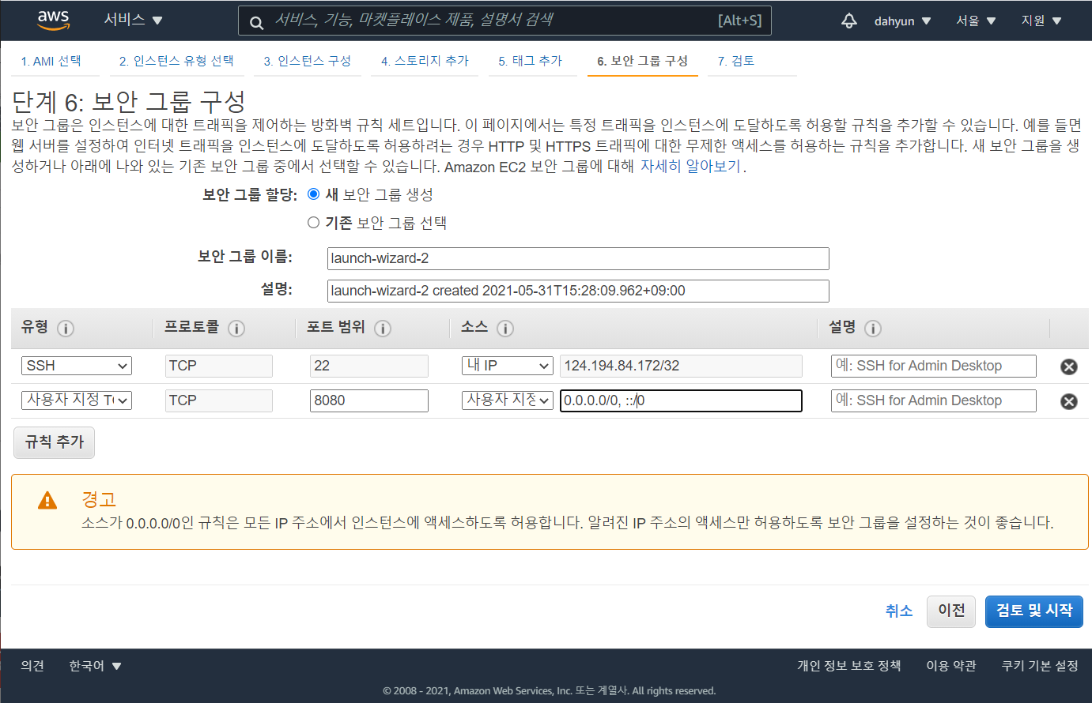The width and height of the screenshot is (1092, 703).
Task: Show info for 프로토콜 column
Action: pos(236,329)
